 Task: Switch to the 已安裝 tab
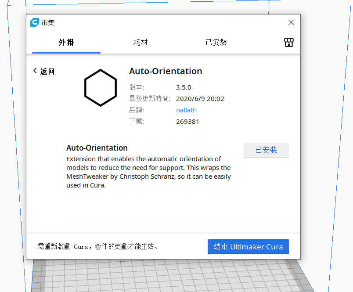(x=216, y=42)
